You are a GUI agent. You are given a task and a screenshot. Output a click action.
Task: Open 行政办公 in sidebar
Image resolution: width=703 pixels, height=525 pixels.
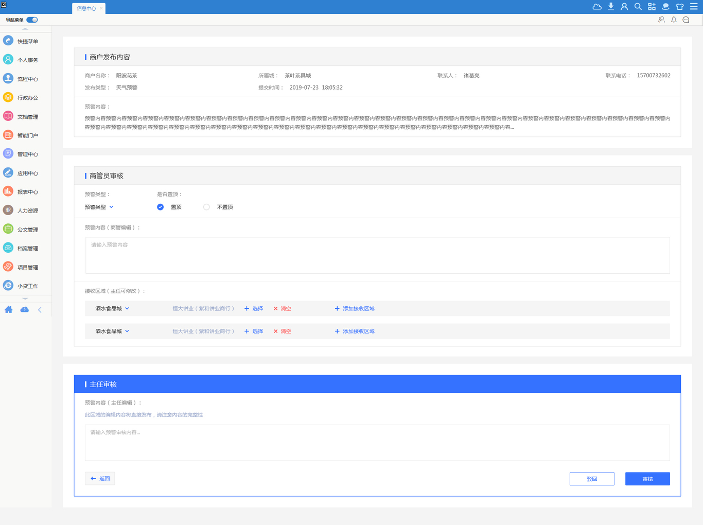click(x=22, y=97)
